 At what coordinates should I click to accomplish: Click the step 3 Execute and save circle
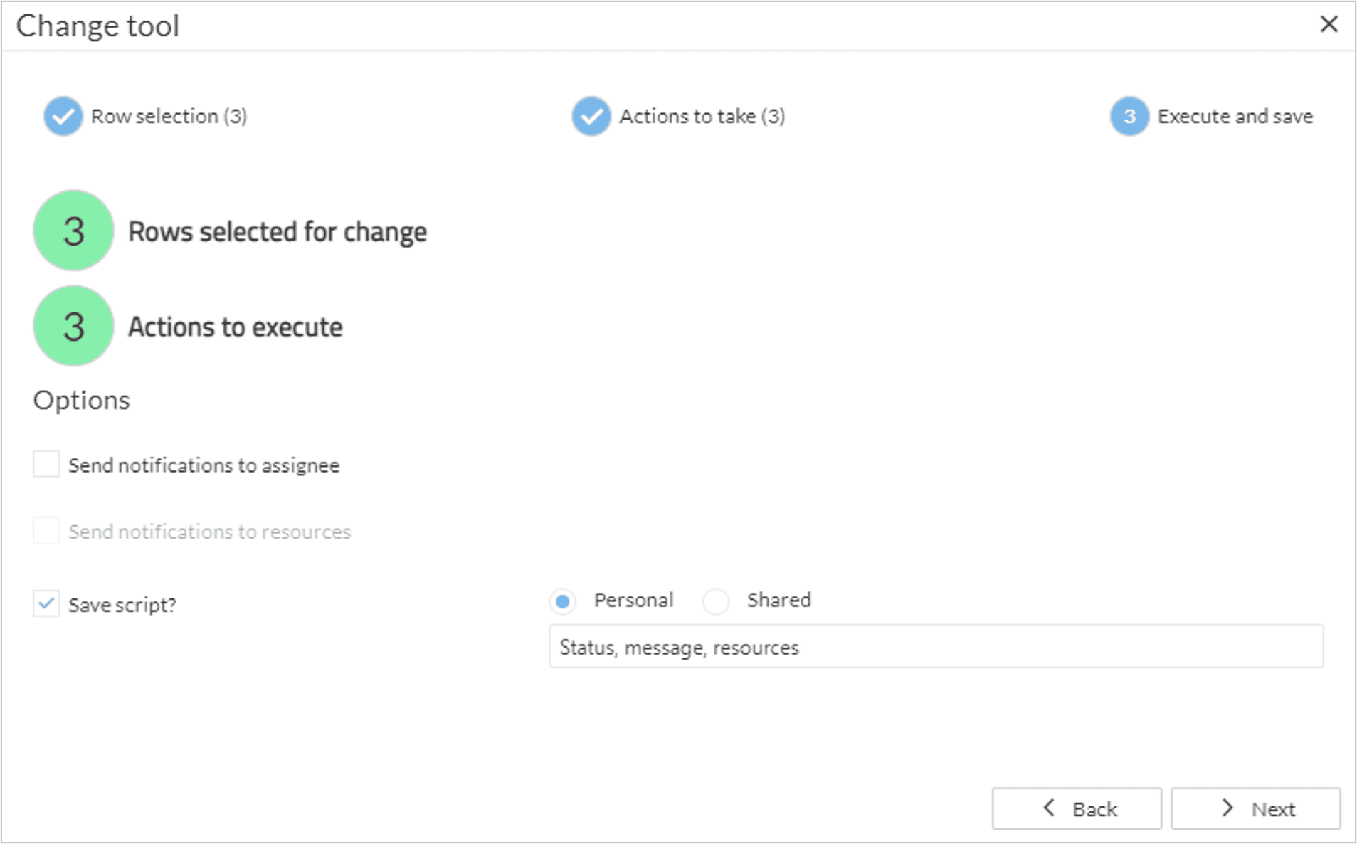tap(1129, 116)
